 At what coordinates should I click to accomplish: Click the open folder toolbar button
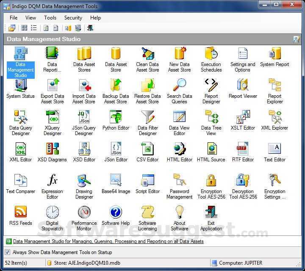pos(12,28)
